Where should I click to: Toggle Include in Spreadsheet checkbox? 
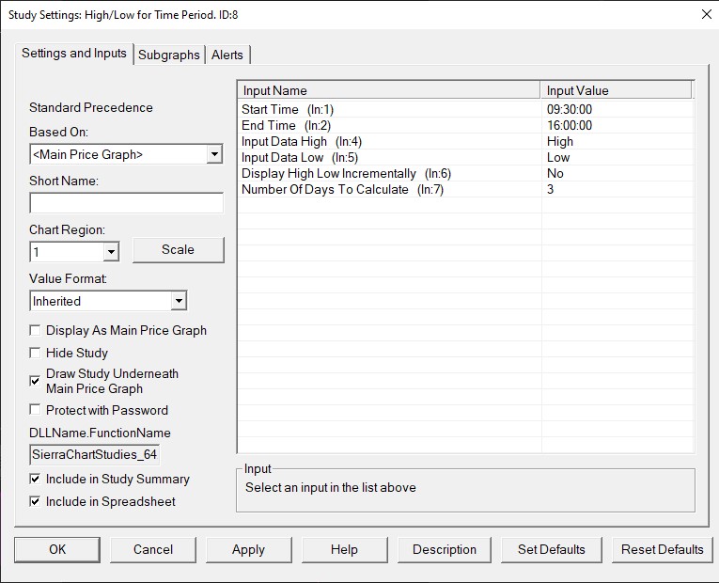click(x=35, y=501)
